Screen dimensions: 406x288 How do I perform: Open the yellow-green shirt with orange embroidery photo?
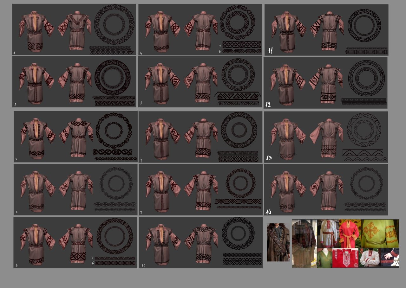coord(380,234)
